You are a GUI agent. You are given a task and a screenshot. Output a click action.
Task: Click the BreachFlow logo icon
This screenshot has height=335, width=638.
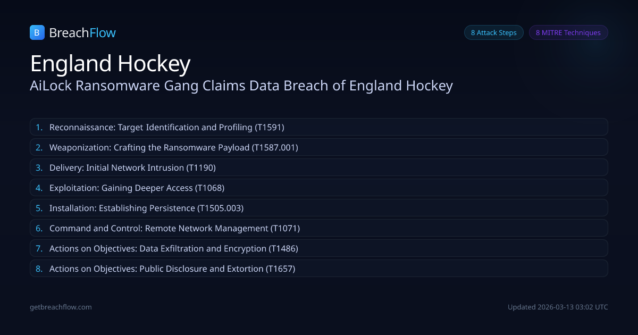pos(37,32)
